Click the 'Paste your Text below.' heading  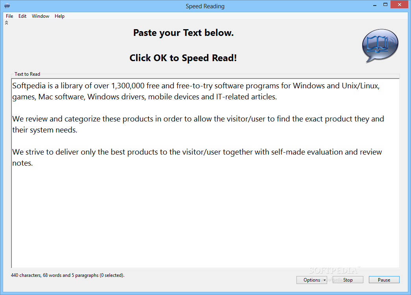[x=183, y=33]
